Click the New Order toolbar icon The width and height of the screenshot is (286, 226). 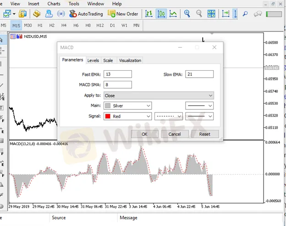[x=123, y=14]
